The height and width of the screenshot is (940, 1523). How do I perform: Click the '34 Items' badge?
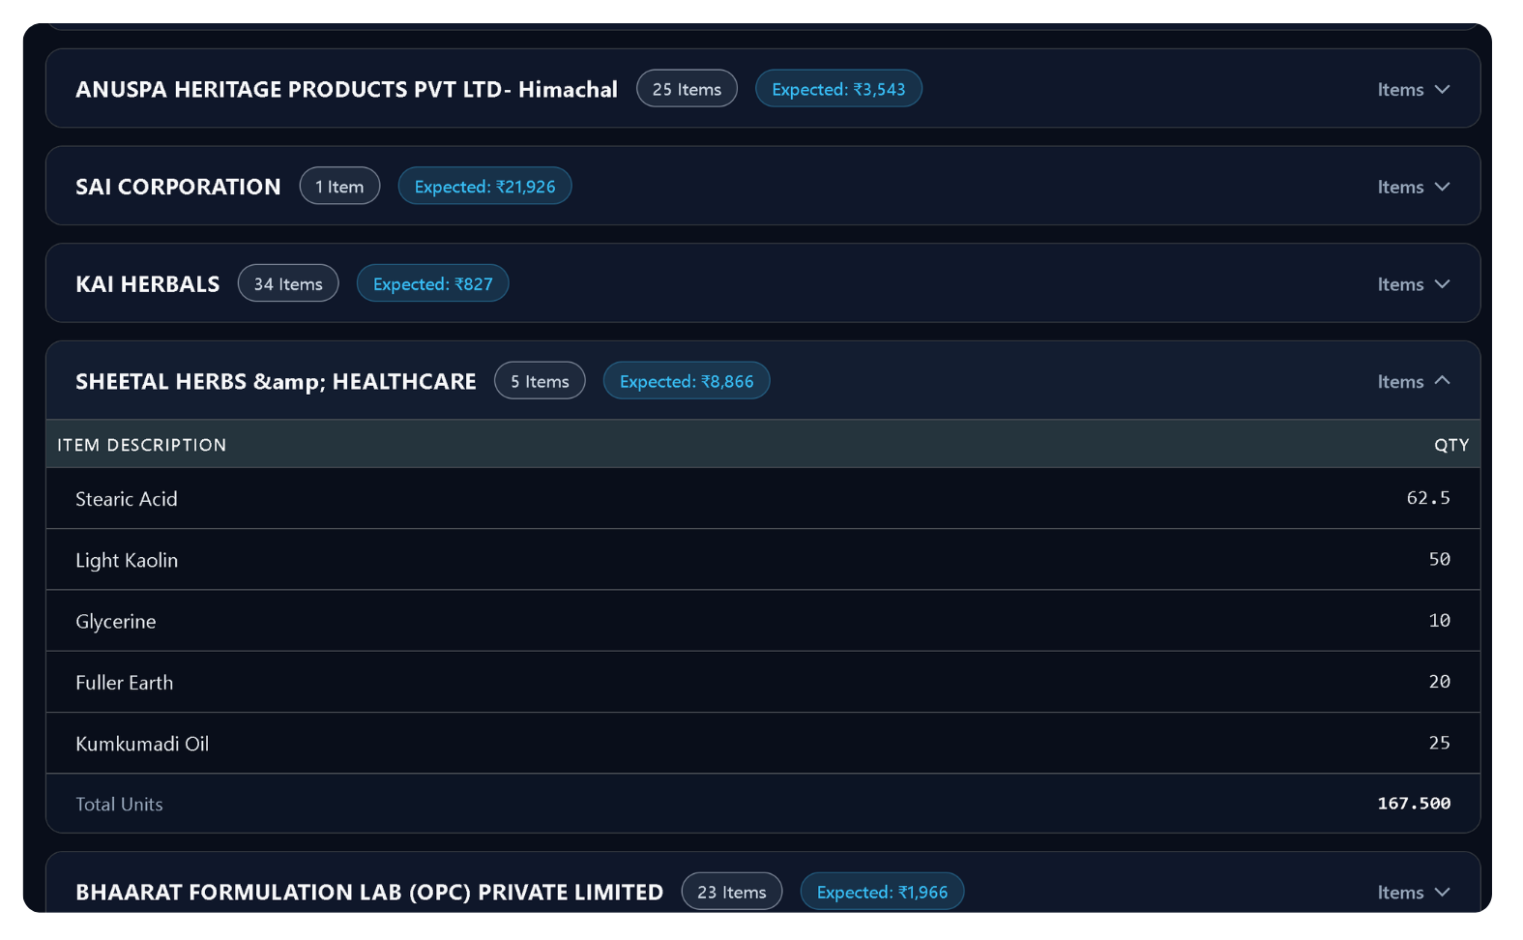tap(288, 283)
